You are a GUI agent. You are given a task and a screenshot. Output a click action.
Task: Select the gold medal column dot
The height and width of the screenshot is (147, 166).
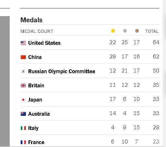(113, 31)
